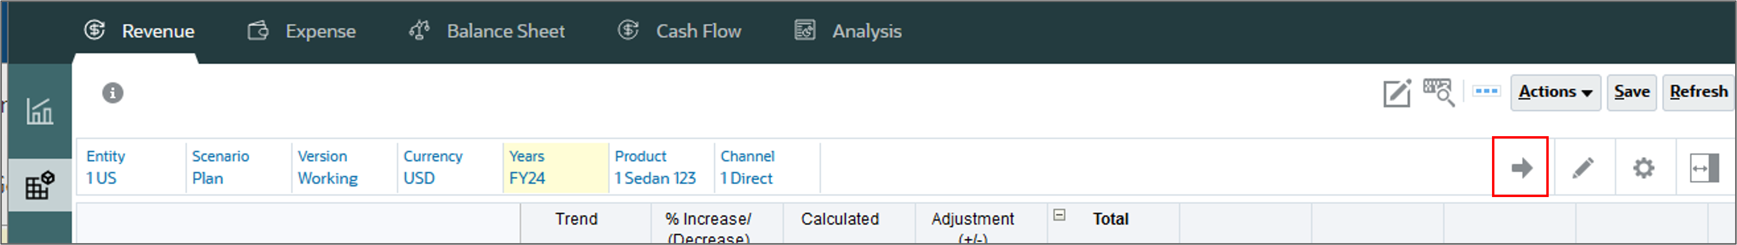Click the right arrow Go icon
The image size is (1737, 245).
(x=1520, y=168)
